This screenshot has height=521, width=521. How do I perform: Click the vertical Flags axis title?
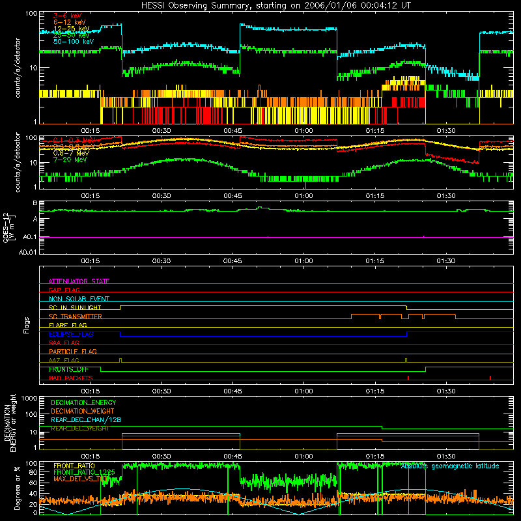[27, 325]
